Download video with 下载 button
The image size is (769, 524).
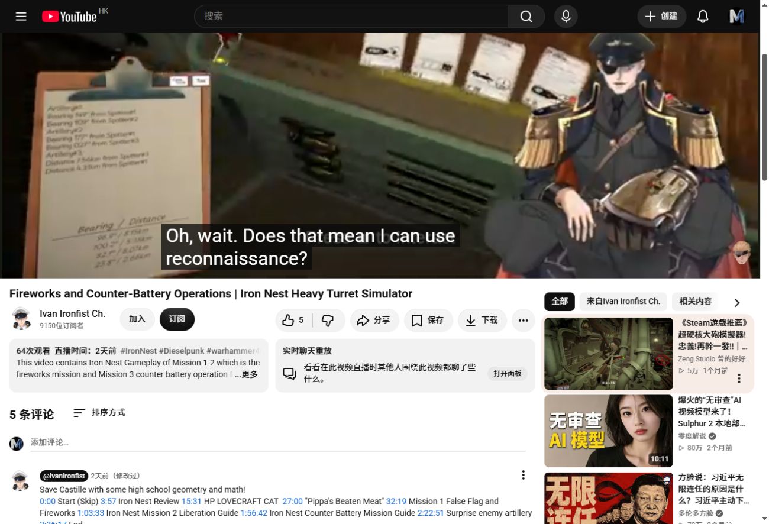482,320
